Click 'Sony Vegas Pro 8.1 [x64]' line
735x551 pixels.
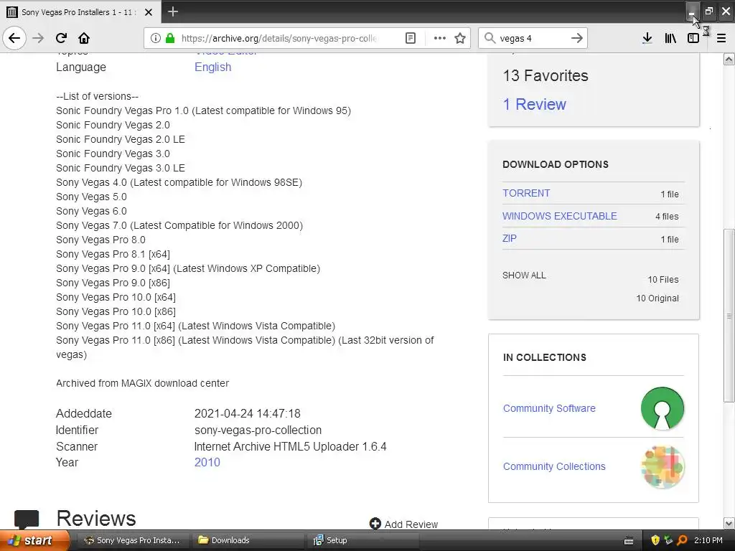113,254
